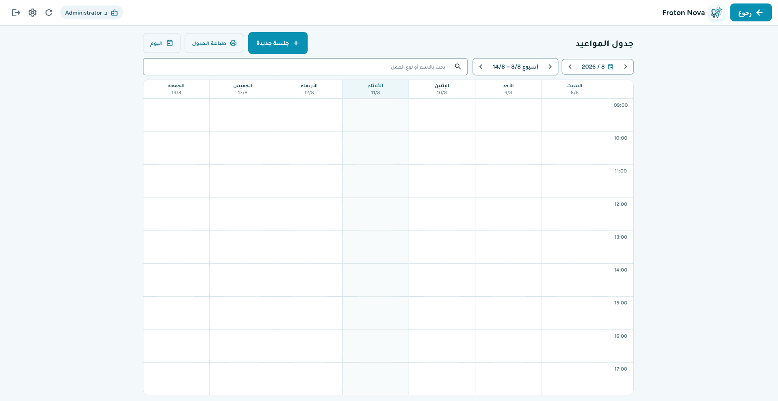Click the Saturday 8/8 slot at 10:00
Screen dimensions: 778x401
574,148
